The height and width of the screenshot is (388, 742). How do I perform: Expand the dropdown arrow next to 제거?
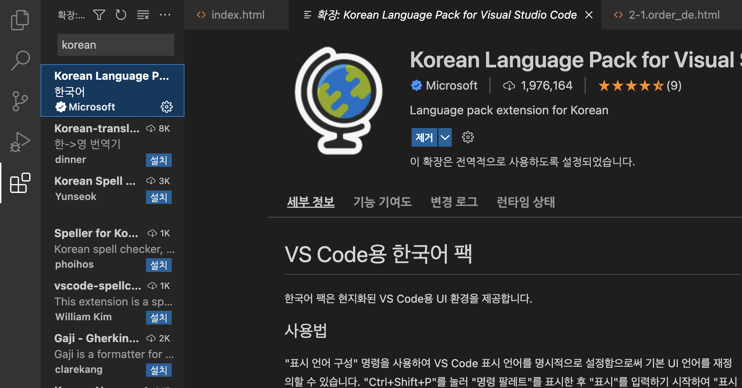pos(445,137)
